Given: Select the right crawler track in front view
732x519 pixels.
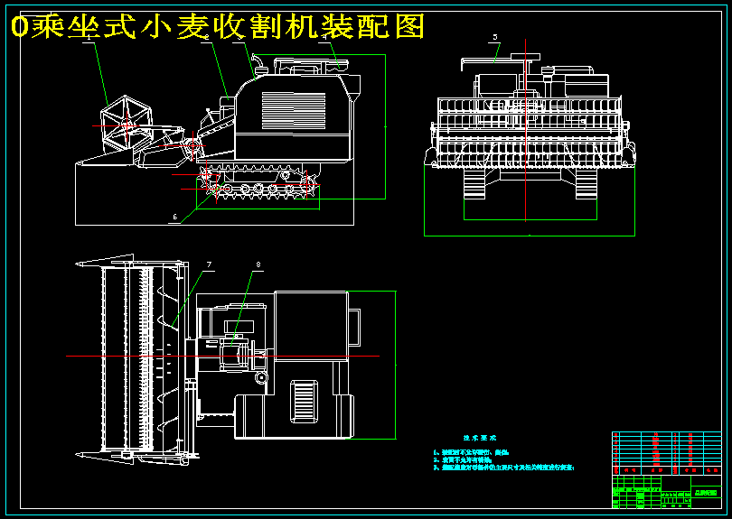Looking at the screenshot, I should tap(587, 184).
